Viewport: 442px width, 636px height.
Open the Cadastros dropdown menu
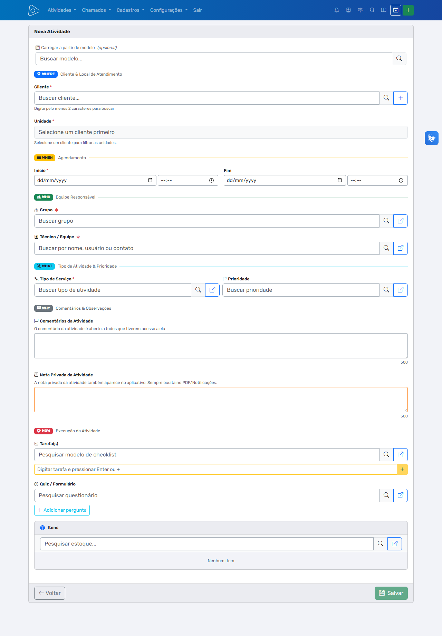click(131, 10)
